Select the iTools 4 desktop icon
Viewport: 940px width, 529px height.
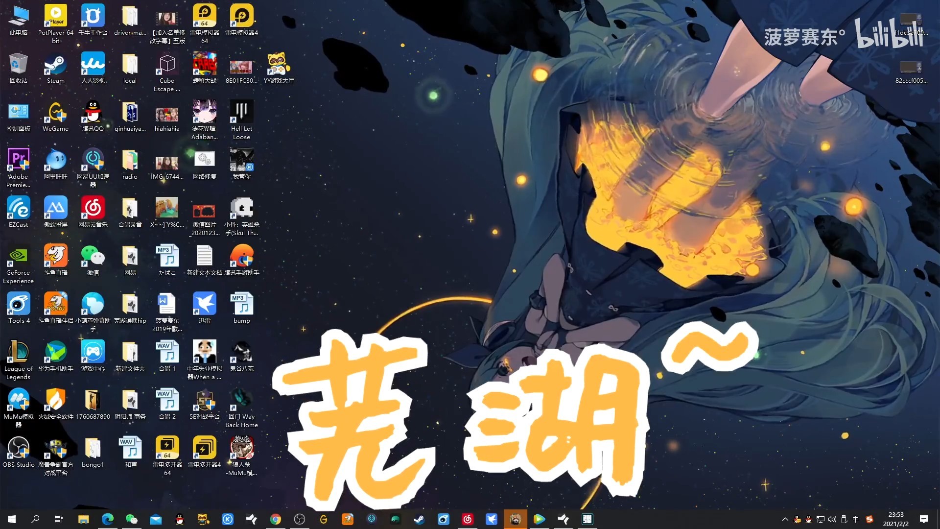19,308
